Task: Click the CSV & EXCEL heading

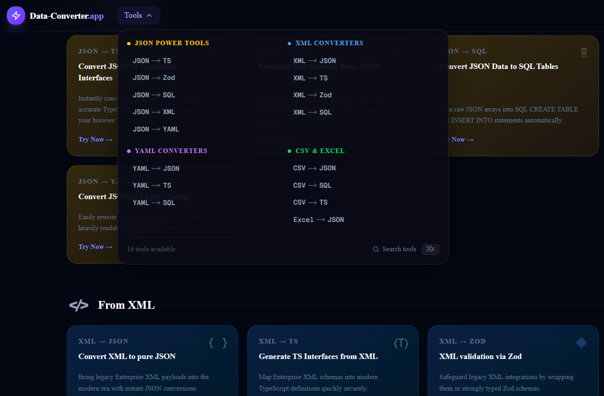Action: 320,151
